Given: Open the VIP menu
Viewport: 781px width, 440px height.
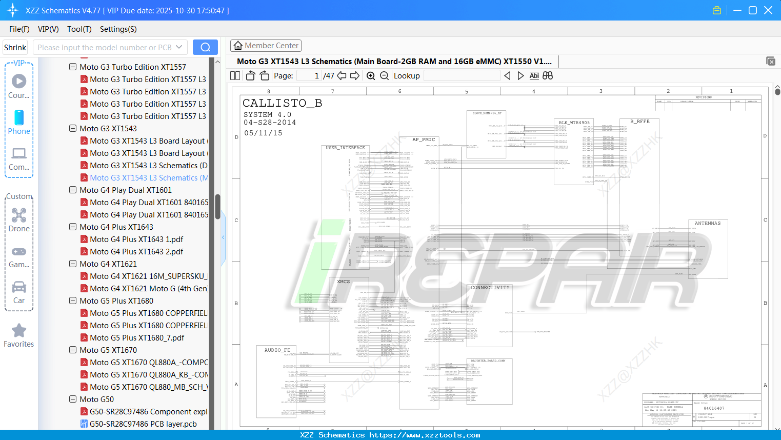Looking at the screenshot, I should coord(48,29).
